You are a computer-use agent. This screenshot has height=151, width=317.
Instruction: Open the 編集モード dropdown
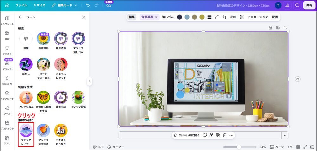pyautogui.click(x=64, y=5)
